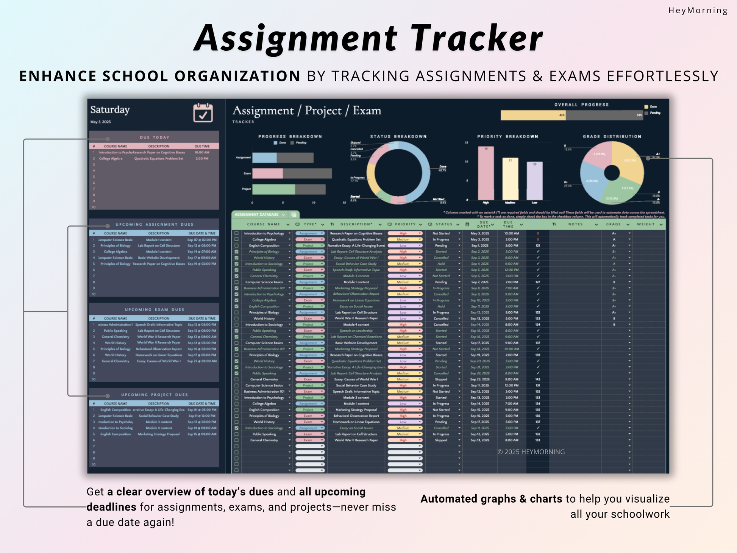This screenshot has width=737, height=553.
Task: Open Low priority chip in English Composition Narrative row
Action: (x=405, y=245)
